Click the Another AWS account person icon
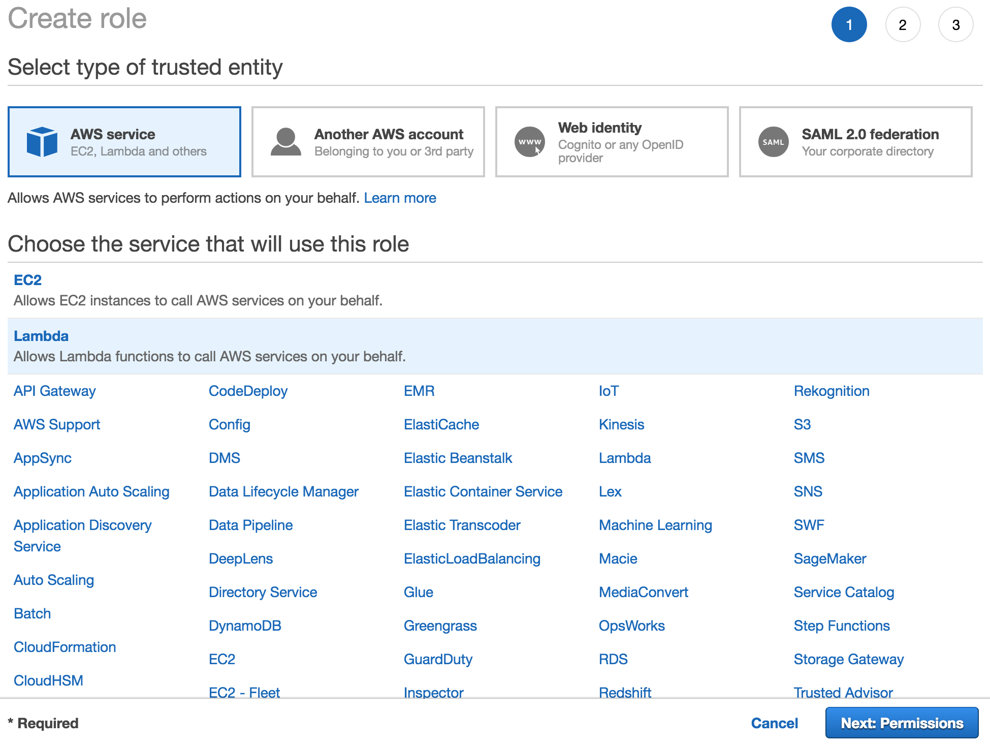This screenshot has width=990, height=745. 285,142
